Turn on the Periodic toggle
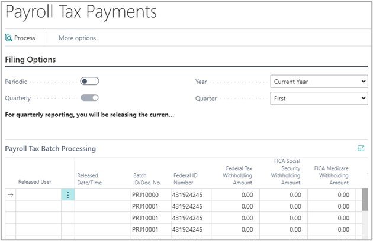Viewport: 373px width, 241px height. point(89,81)
